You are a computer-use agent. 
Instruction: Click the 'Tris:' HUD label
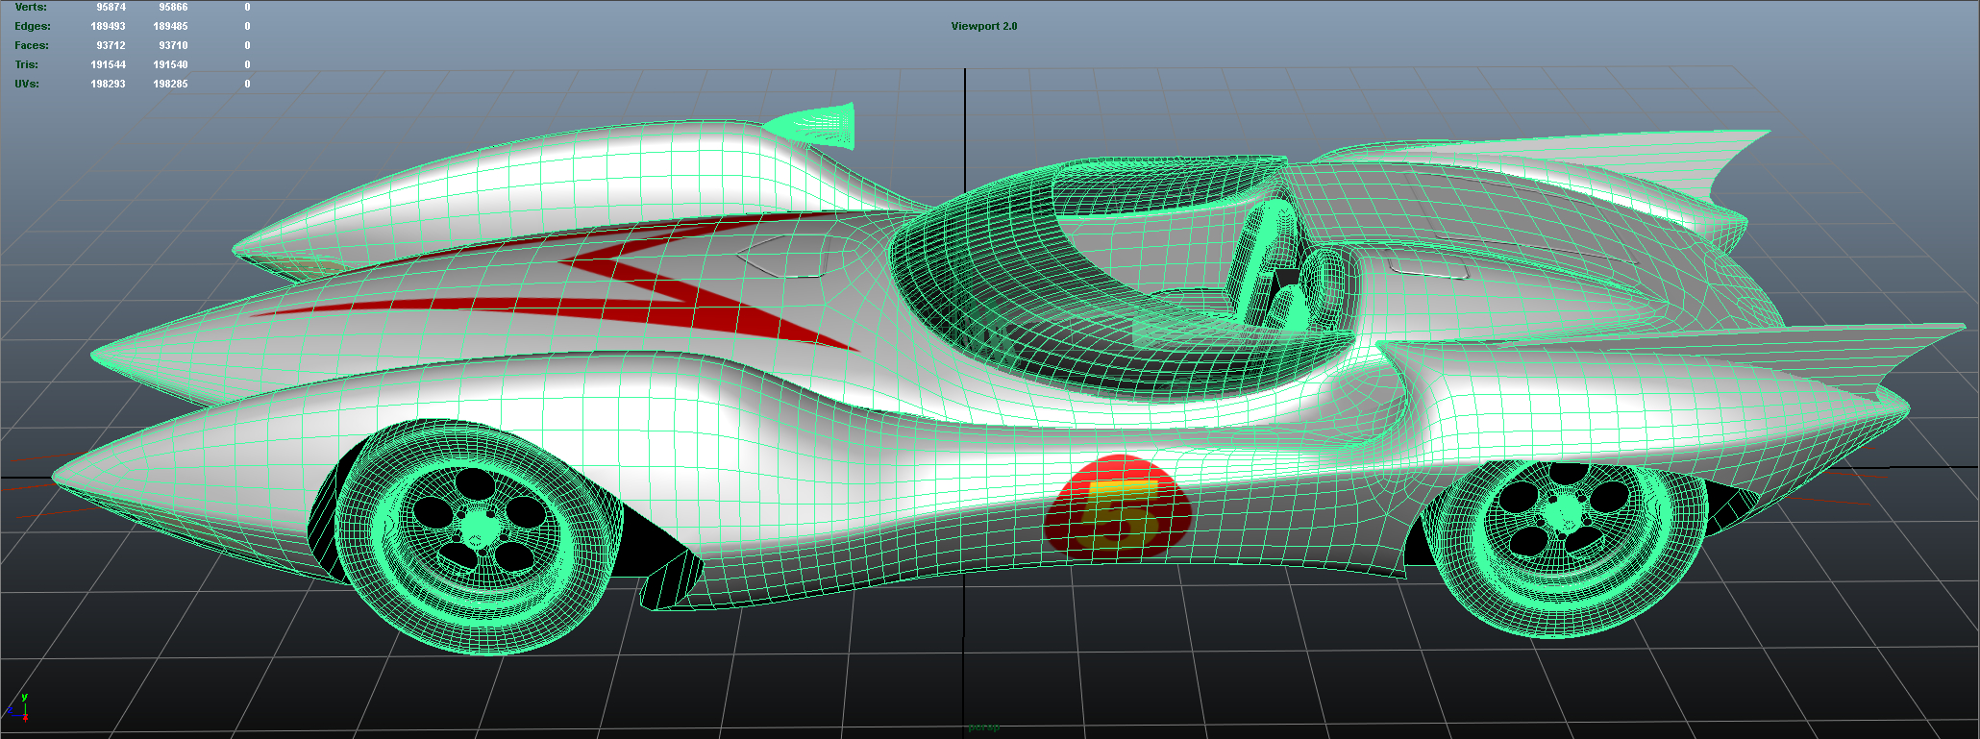tap(26, 64)
